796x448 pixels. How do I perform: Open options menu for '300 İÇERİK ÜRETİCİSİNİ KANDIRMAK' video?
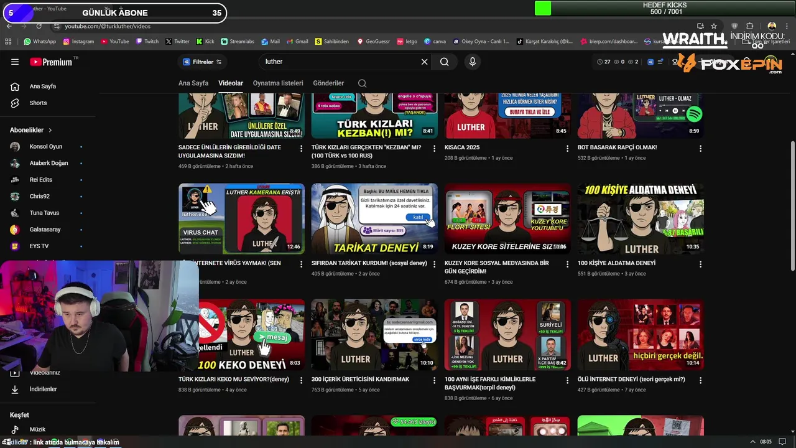[434, 380]
